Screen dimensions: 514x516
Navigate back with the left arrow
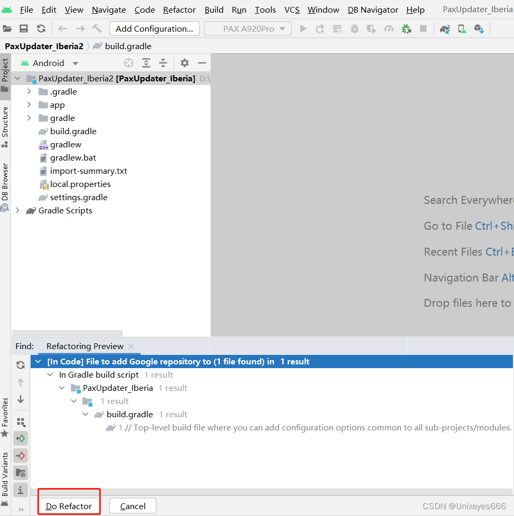click(62, 29)
